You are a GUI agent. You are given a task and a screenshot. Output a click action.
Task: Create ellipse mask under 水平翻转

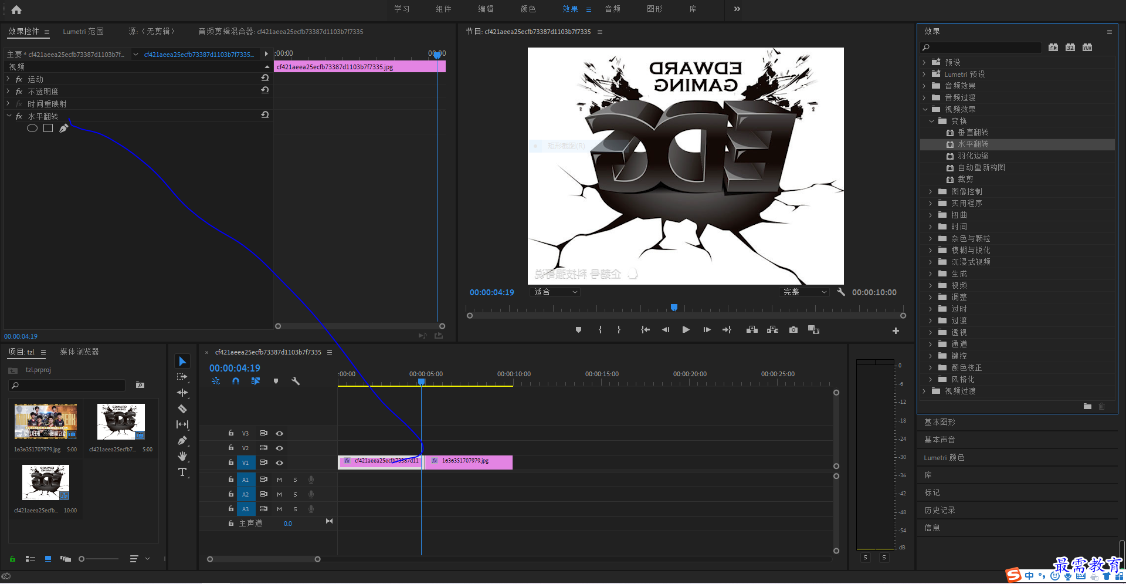[x=32, y=128]
